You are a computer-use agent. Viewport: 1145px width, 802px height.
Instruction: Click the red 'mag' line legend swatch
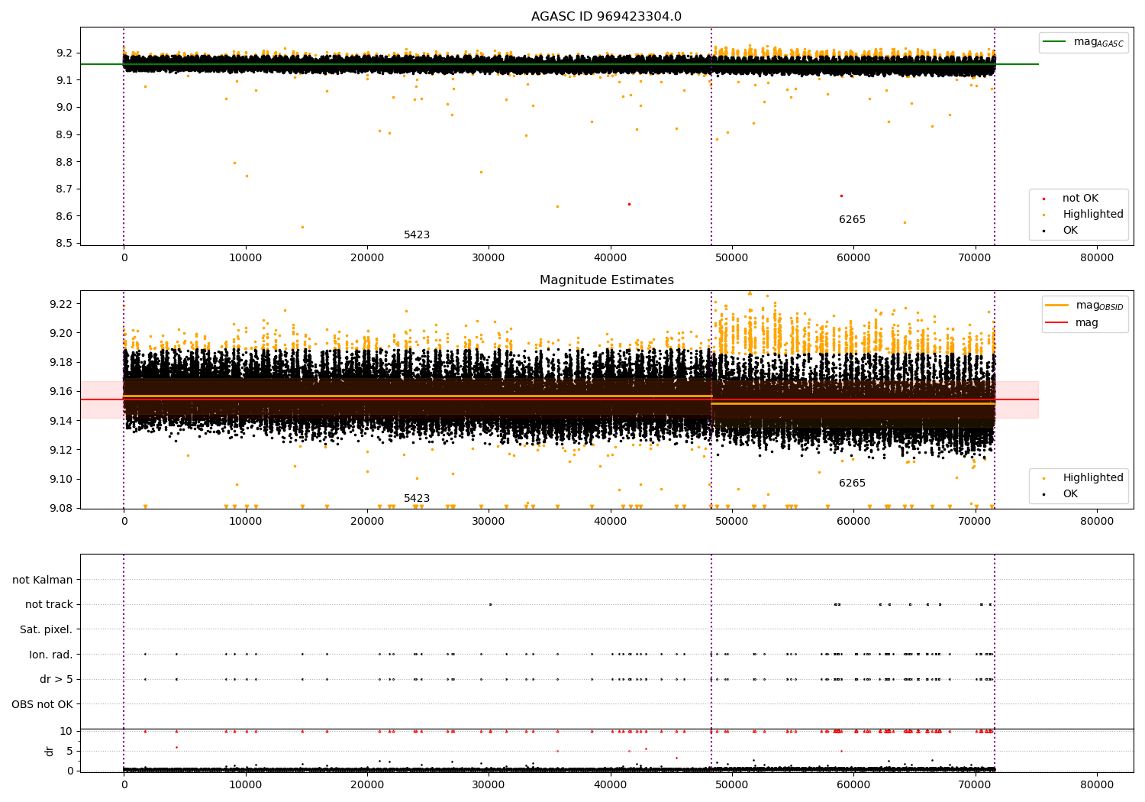[1057, 322]
